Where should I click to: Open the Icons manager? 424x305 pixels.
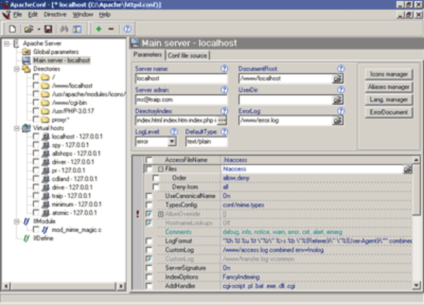tap(389, 74)
